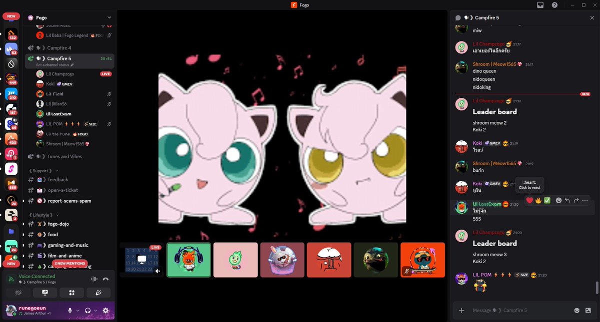The width and height of the screenshot is (600, 322).
Task: Click Set a channel status
Action: point(55,65)
